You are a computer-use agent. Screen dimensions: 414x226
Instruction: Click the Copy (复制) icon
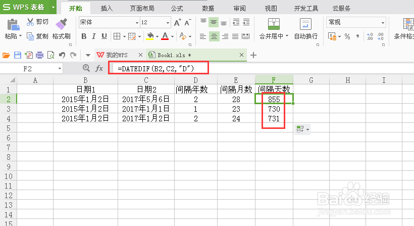[30, 36]
